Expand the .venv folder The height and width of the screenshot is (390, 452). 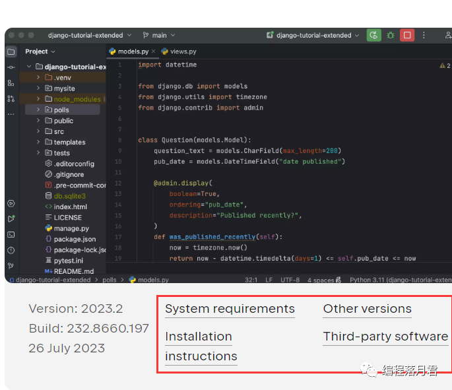tap(38, 77)
